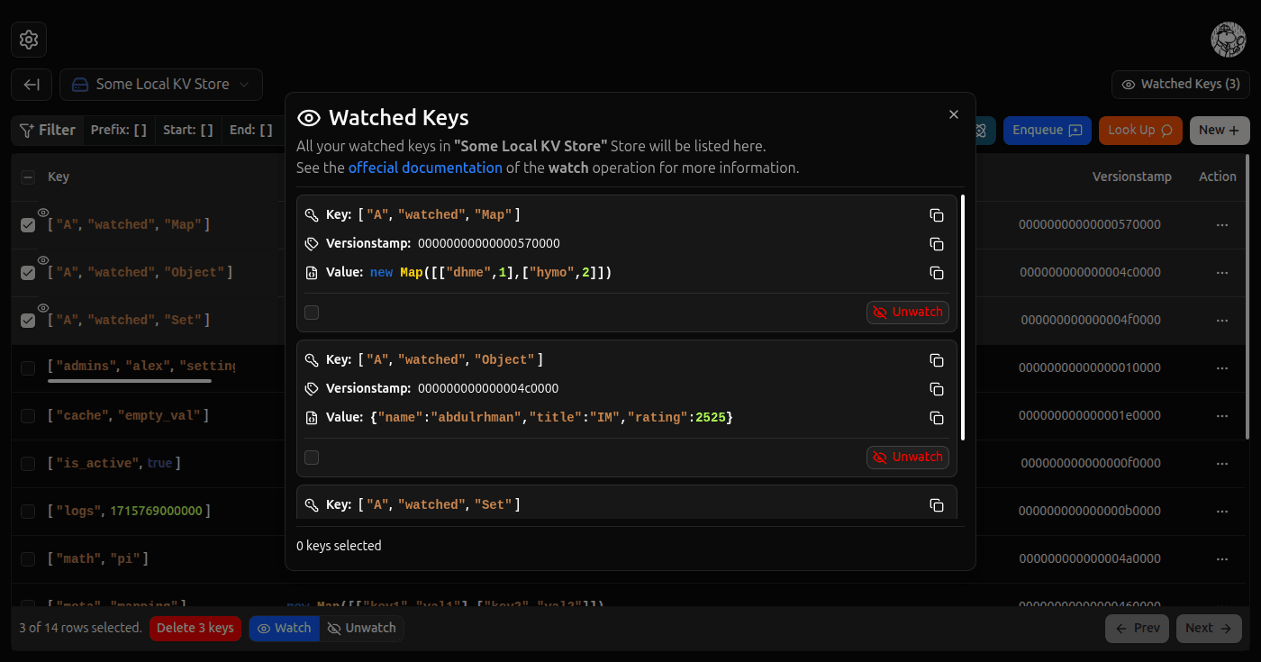This screenshot has height=662, width=1261.
Task: Check the math pi row checkbox
Action: point(28,559)
